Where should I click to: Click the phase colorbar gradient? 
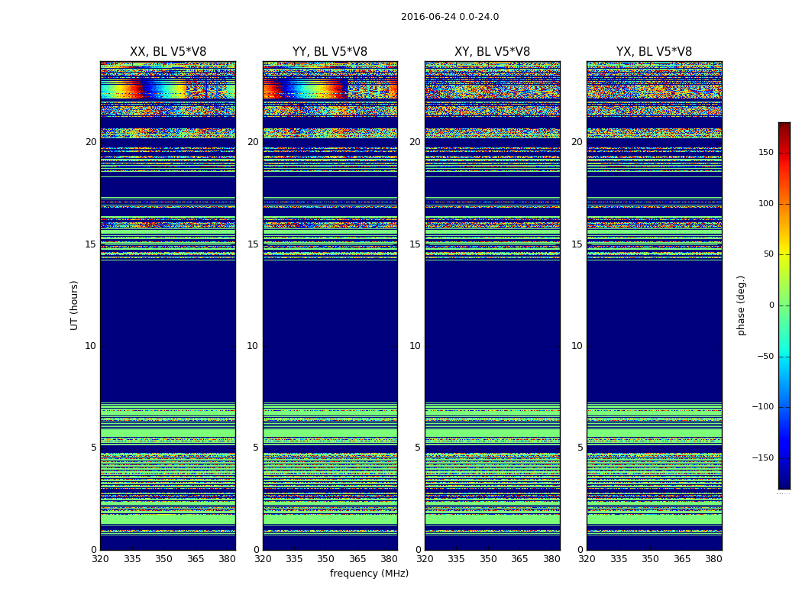pyautogui.click(x=784, y=305)
